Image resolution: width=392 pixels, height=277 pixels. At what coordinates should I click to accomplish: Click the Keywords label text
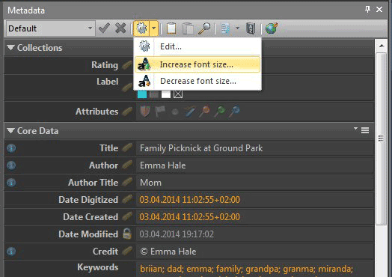point(98,267)
